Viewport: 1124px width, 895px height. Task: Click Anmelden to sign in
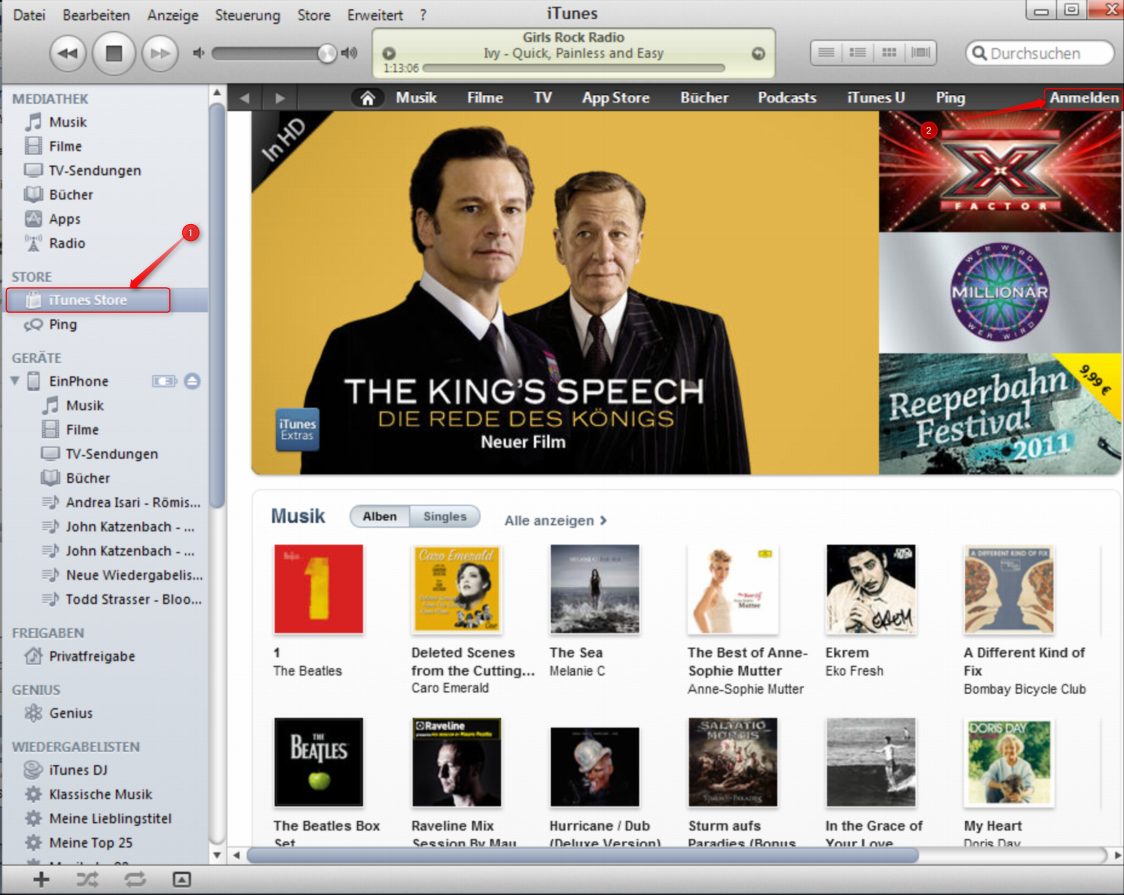pos(1083,98)
